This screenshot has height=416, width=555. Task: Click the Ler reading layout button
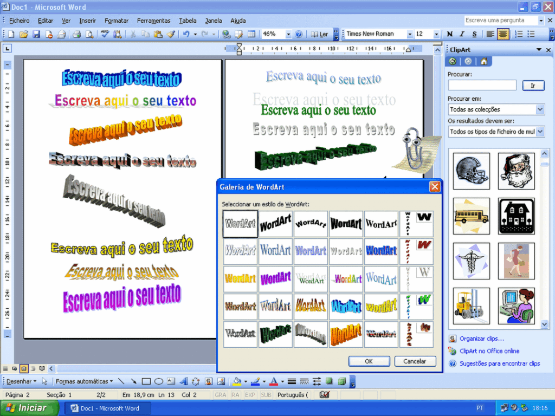coord(320,34)
